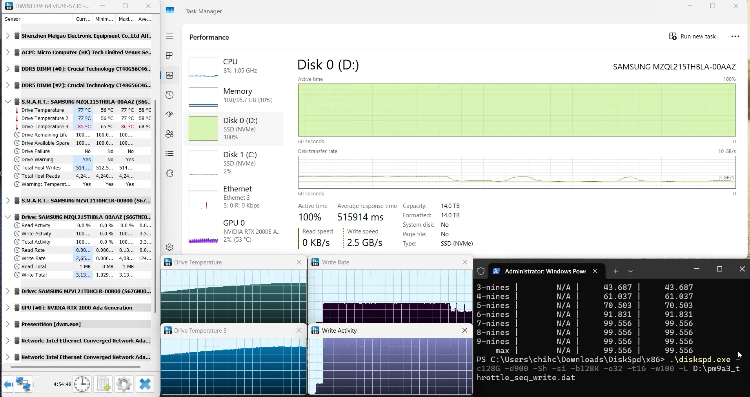Click the three-dot more options in Task Manager
750x397 pixels.
(735, 36)
